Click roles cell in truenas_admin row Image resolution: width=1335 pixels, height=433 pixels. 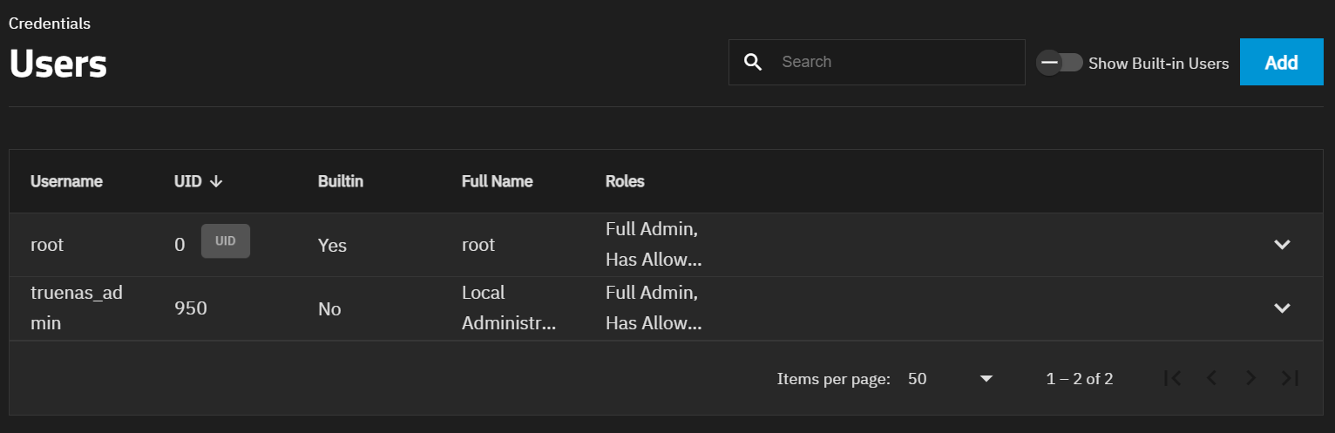coord(654,308)
